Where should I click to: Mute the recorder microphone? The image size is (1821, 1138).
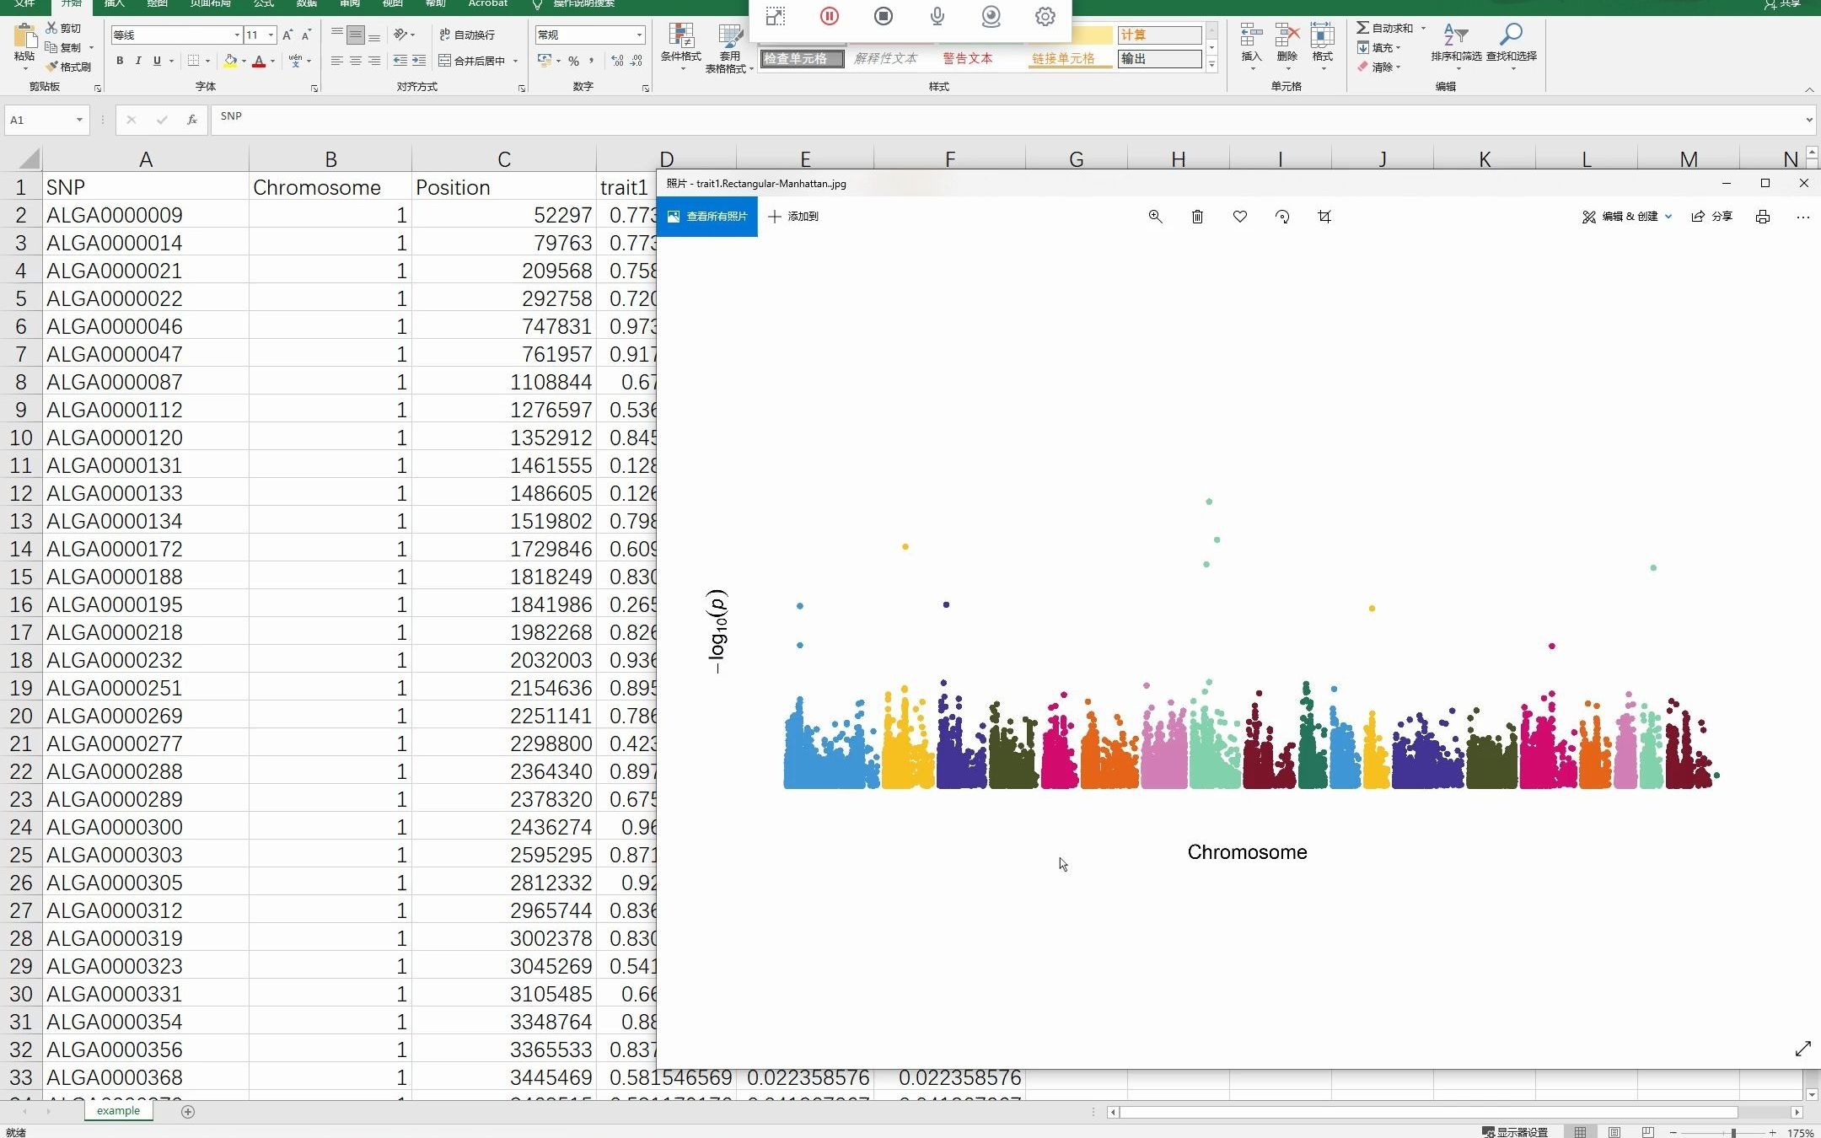coord(937,16)
